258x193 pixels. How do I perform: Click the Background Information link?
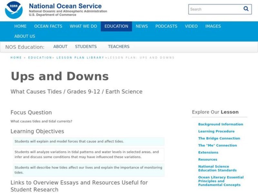coord(221,124)
